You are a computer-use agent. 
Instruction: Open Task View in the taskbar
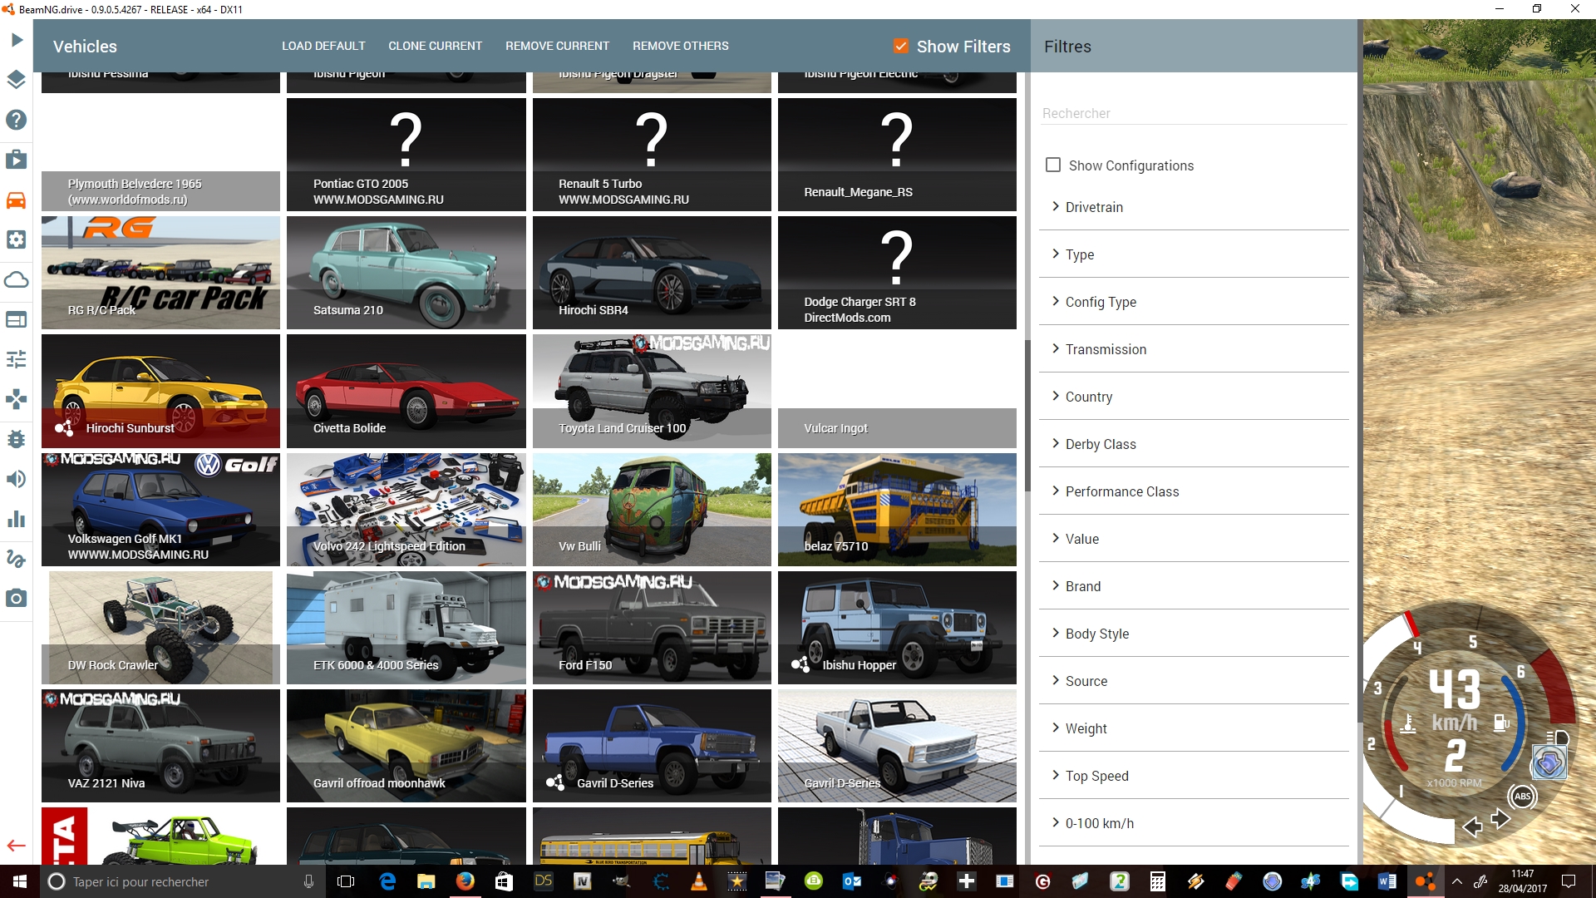tap(346, 881)
